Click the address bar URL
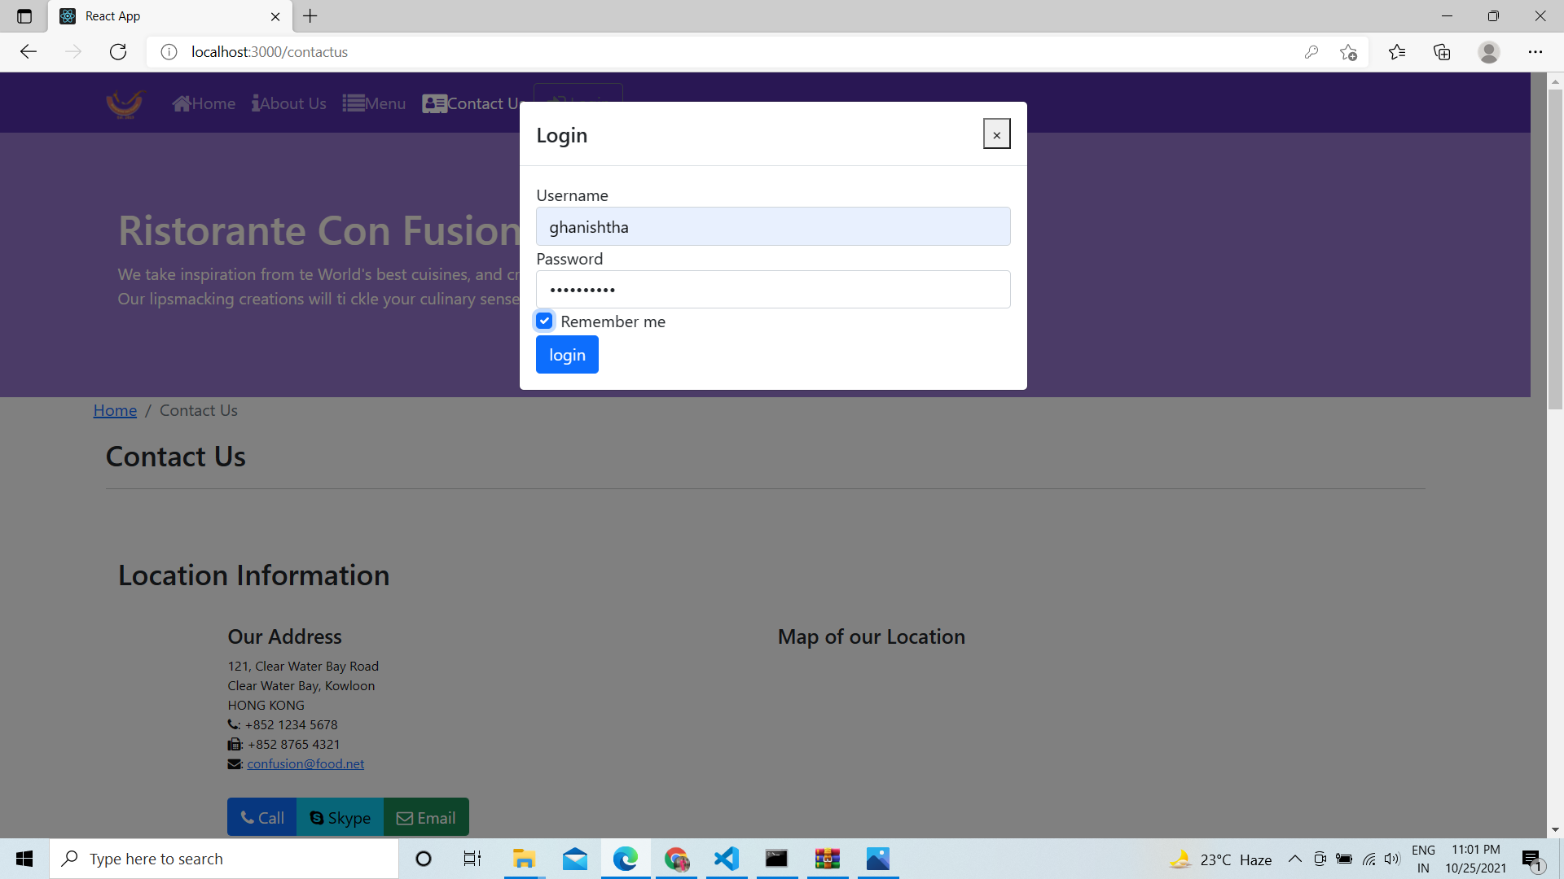 click(x=270, y=52)
